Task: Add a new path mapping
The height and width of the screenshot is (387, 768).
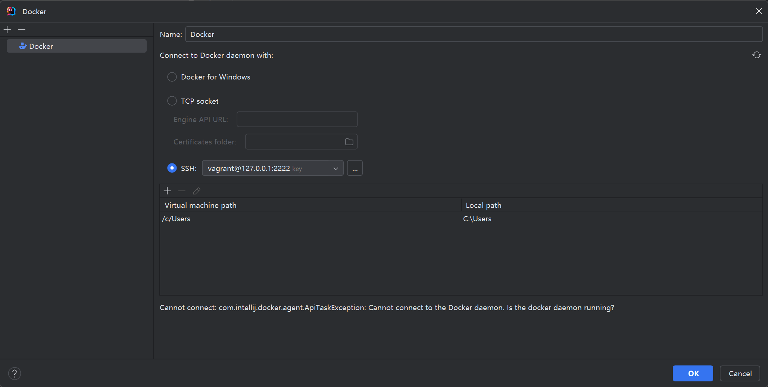Action: point(167,191)
